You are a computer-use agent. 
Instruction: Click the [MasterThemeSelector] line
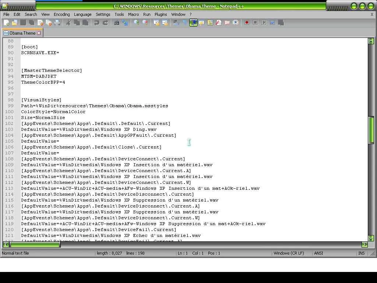pyautogui.click(x=52, y=70)
